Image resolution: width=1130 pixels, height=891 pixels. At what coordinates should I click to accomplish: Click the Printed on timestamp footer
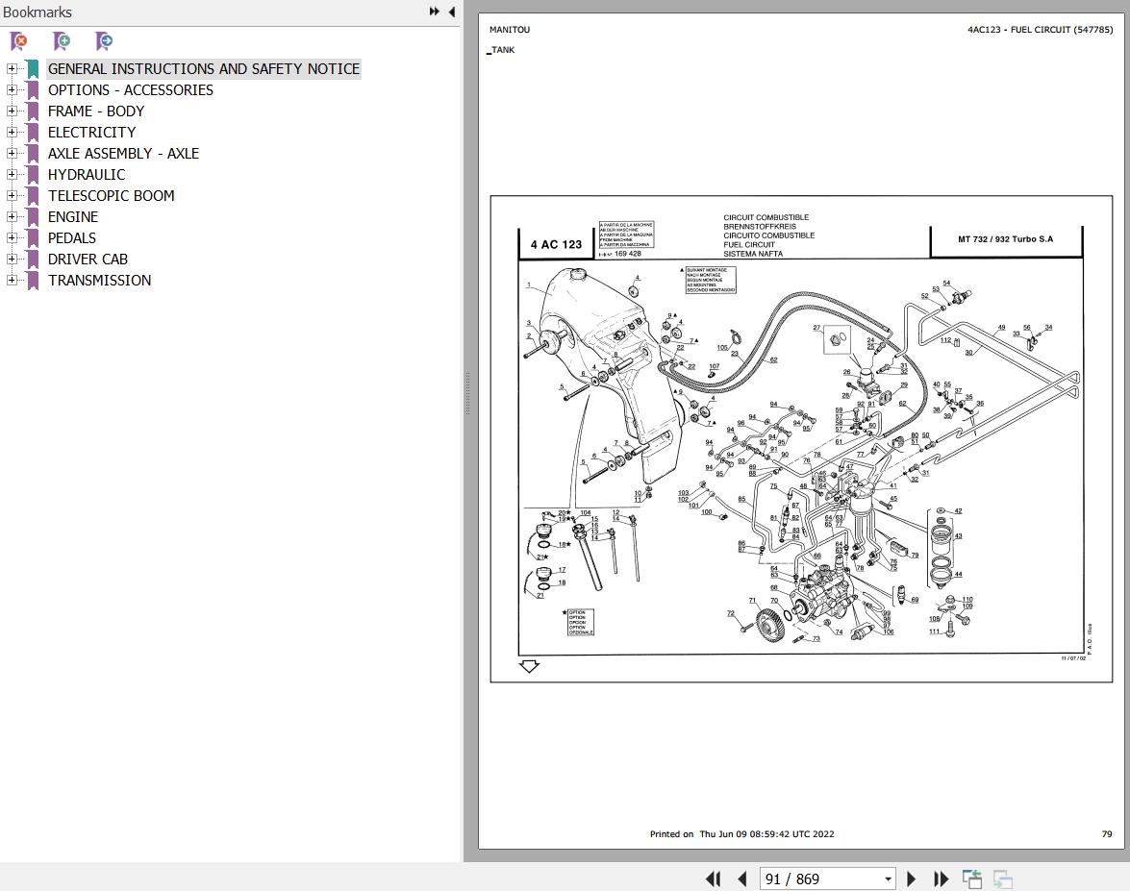[x=741, y=834]
